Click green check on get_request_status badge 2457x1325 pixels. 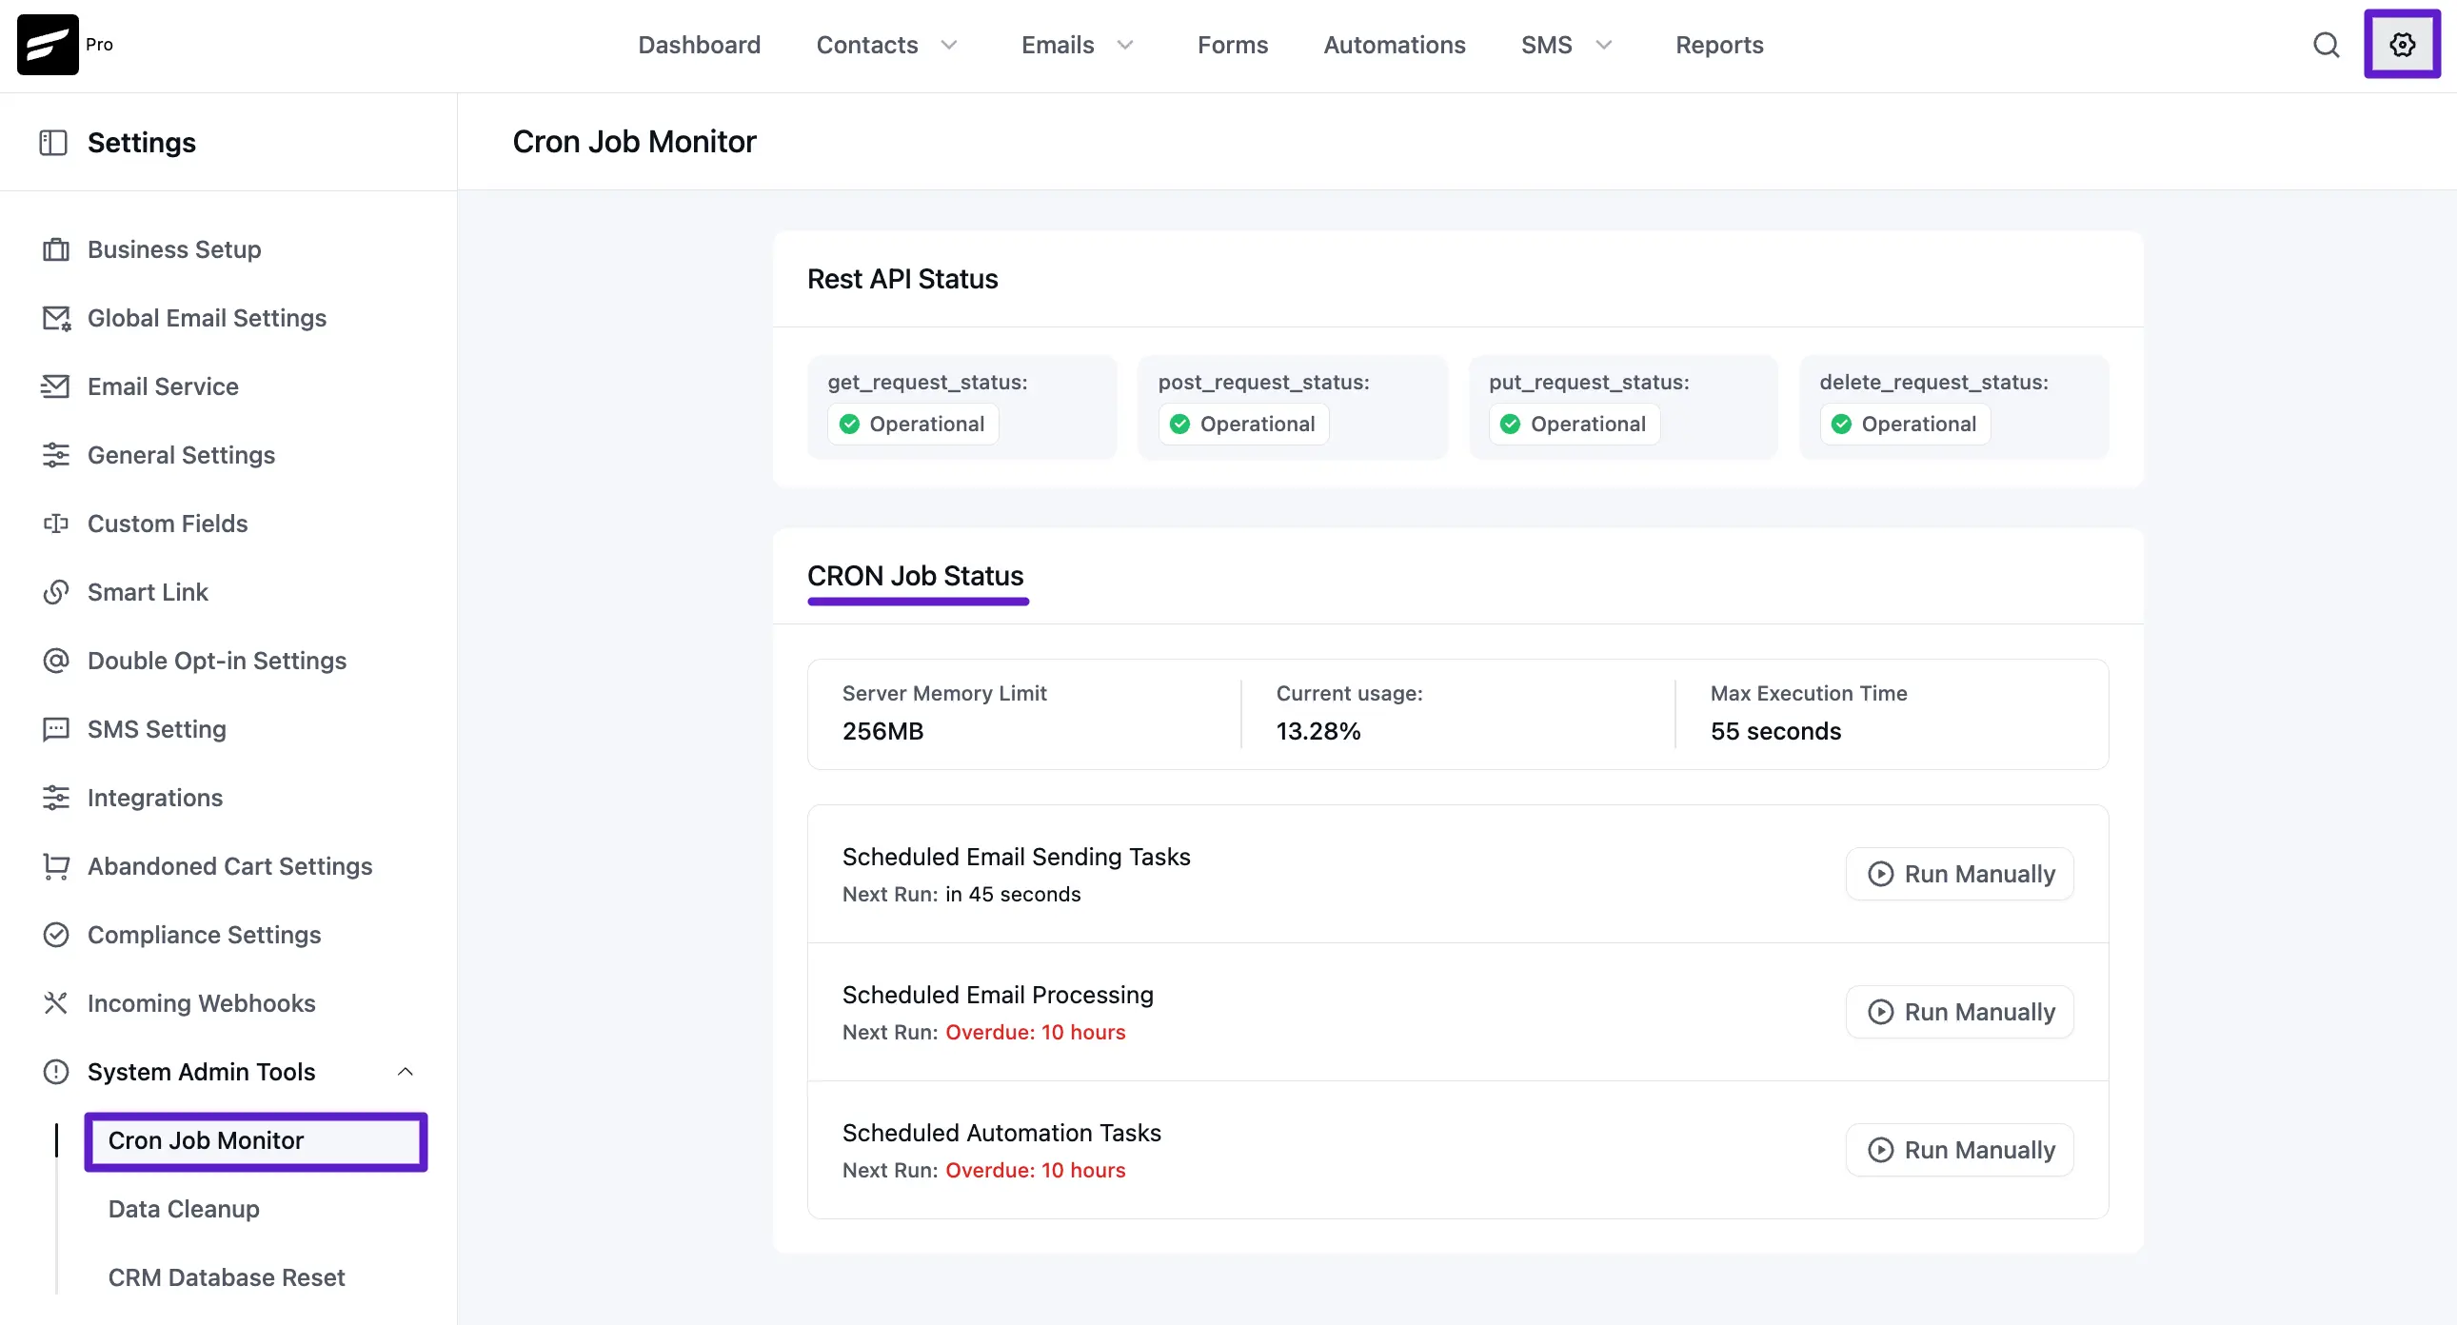point(849,425)
